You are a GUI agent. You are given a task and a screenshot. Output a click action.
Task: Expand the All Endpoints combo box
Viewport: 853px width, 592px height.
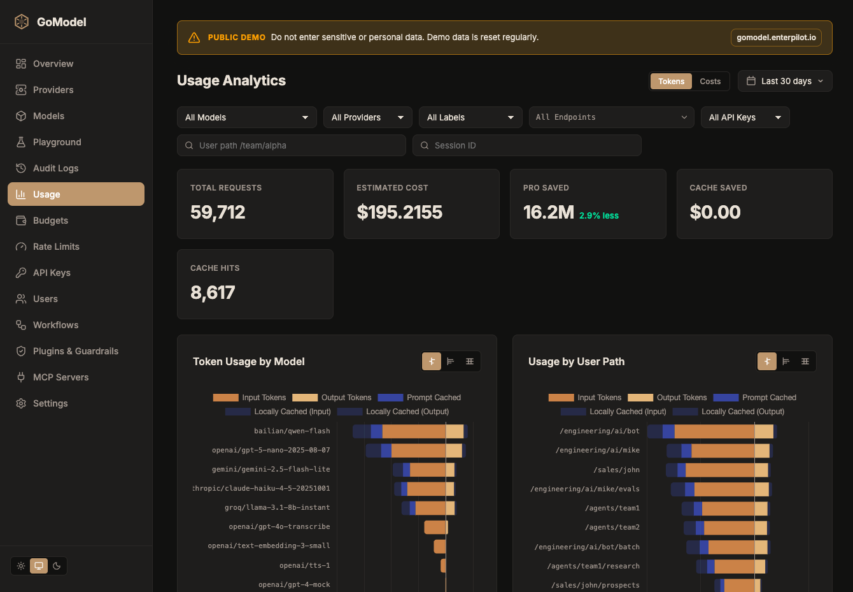pos(612,117)
